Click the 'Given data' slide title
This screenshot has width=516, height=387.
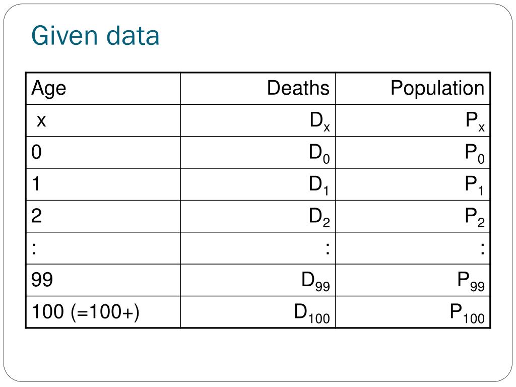[95, 36]
